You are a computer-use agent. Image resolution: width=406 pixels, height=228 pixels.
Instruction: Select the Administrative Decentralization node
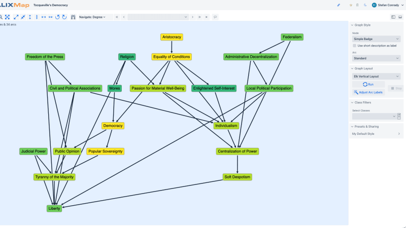click(251, 57)
